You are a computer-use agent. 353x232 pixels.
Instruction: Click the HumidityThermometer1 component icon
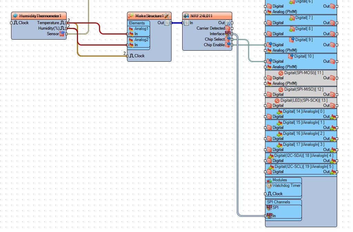[15, 16]
